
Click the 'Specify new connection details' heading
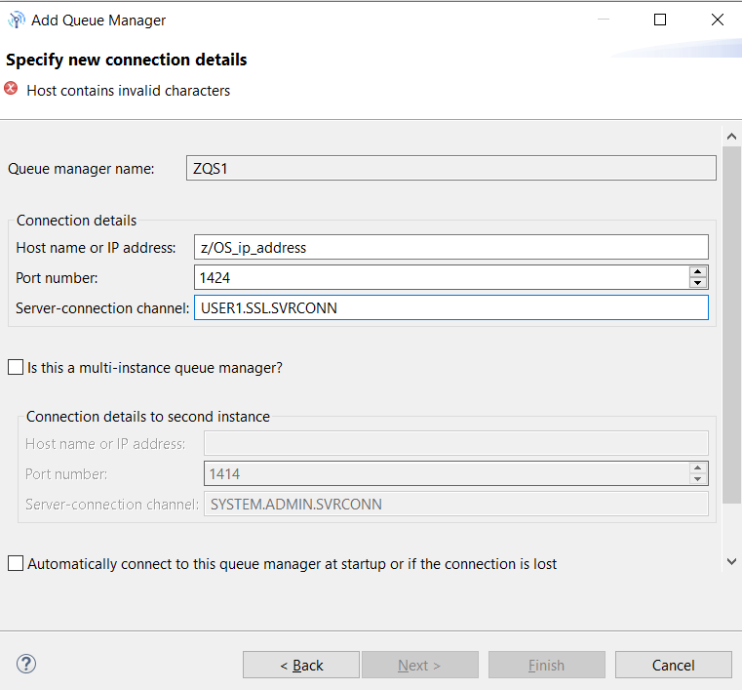pyautogui.click(x=127, y=60)
